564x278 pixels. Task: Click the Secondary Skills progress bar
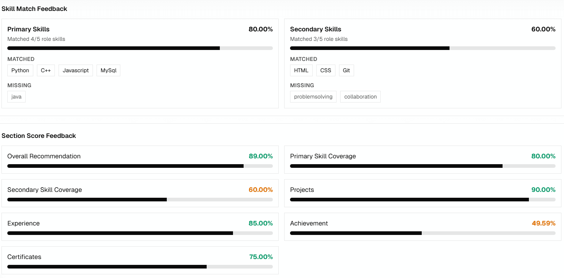[x=423, y=48]
